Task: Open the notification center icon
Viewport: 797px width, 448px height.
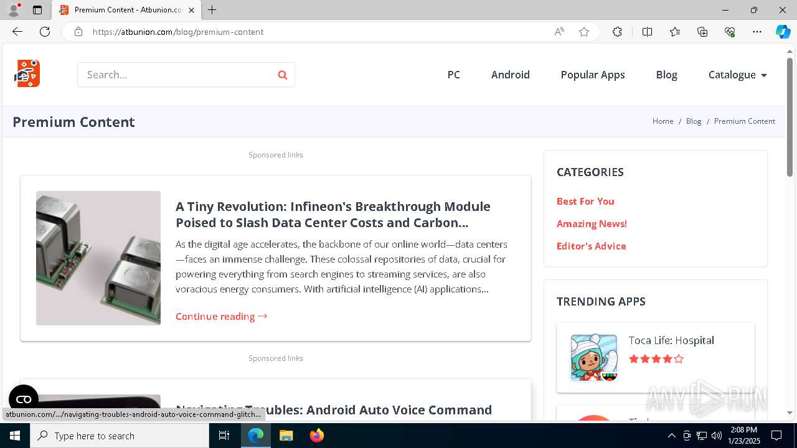Action: pyautogui.click(x=776, y=436)
